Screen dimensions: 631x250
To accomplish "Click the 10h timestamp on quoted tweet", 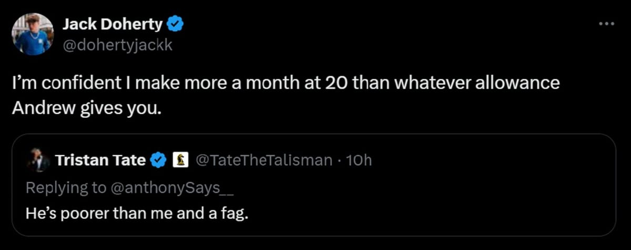I will [x=360, y=160].
